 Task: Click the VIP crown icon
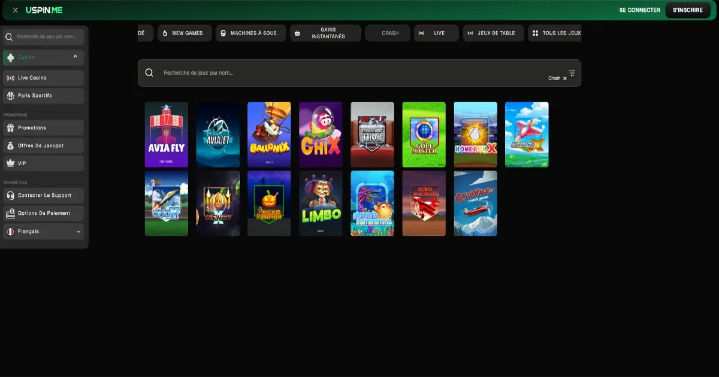10,163
